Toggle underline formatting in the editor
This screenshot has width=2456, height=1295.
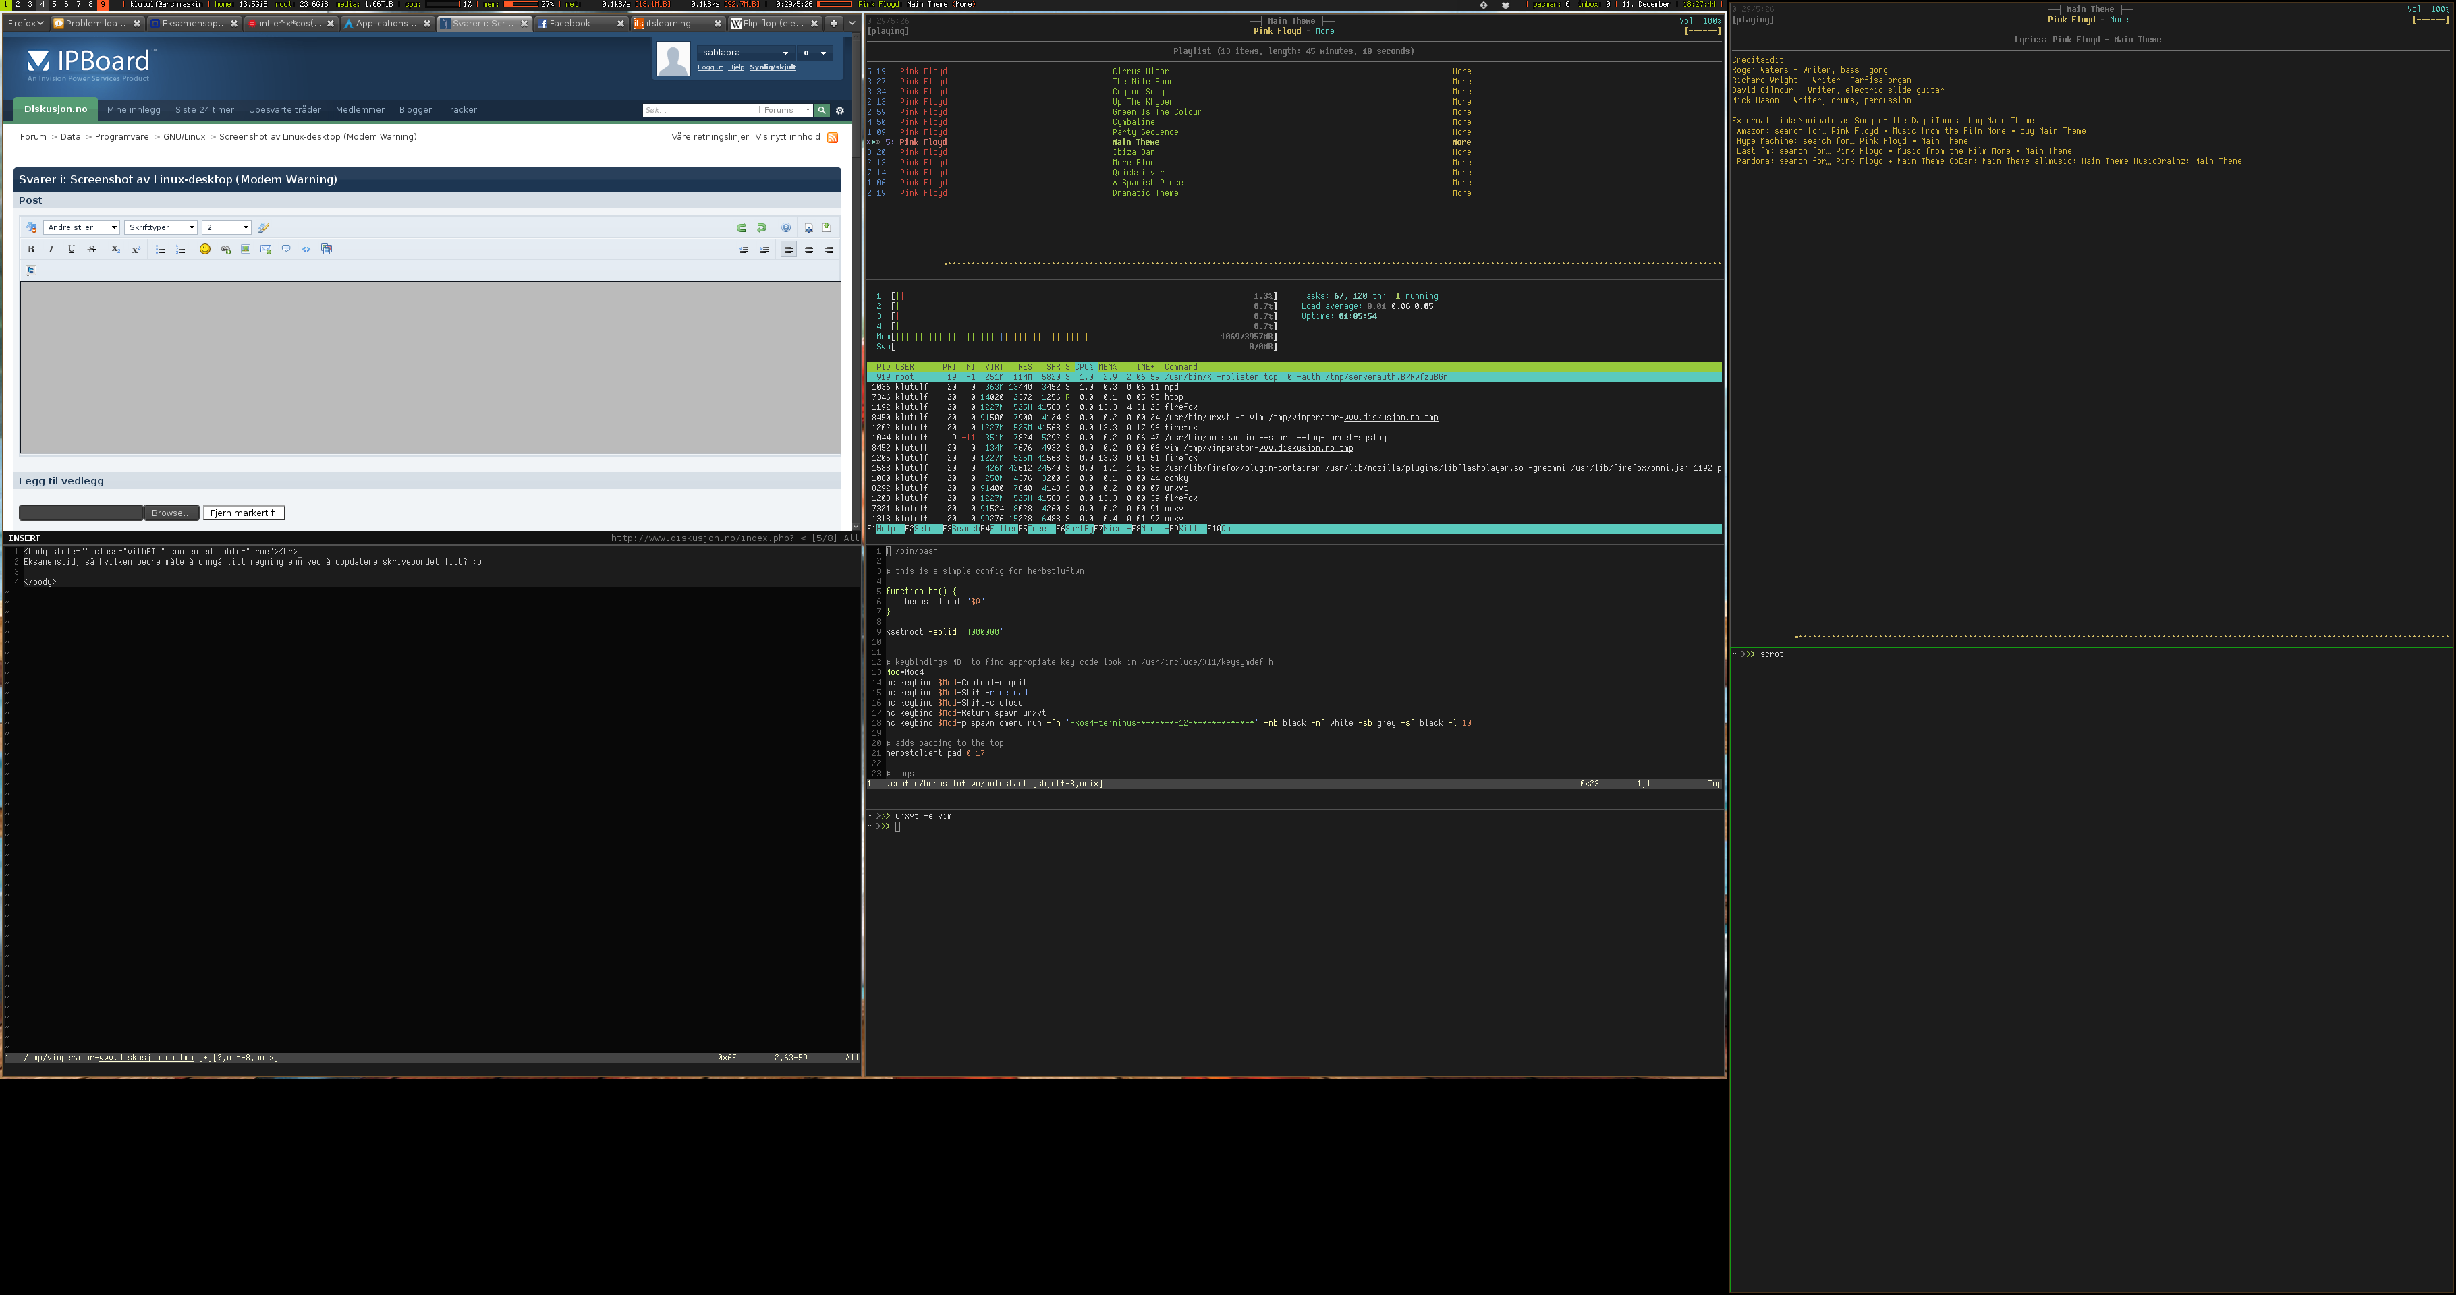[x=72, y=249]
